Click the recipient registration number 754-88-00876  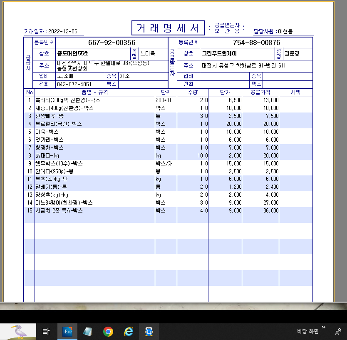coord(256,42)
